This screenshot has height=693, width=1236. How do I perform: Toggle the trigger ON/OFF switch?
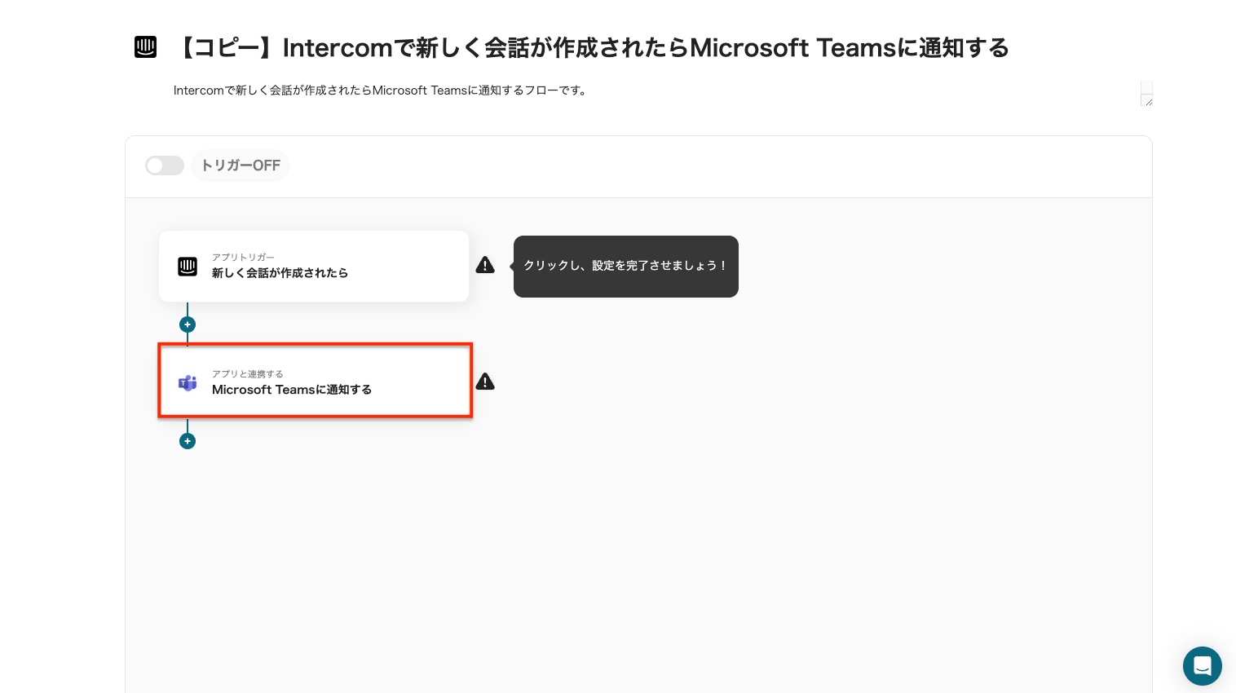pos(165,166)
